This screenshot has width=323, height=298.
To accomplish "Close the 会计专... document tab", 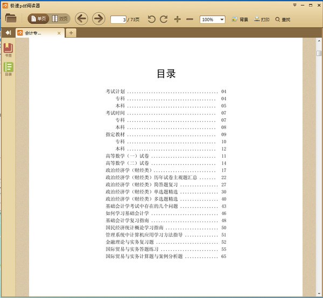I will coord(59,33).
